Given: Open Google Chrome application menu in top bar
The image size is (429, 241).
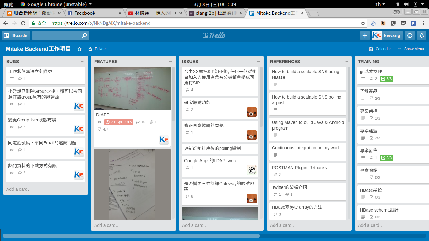Looking at the screenshot, I should [x=56, y=4].
